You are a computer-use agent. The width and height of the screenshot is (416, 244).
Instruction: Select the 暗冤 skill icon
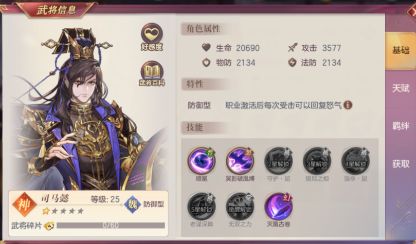[202, 161]
